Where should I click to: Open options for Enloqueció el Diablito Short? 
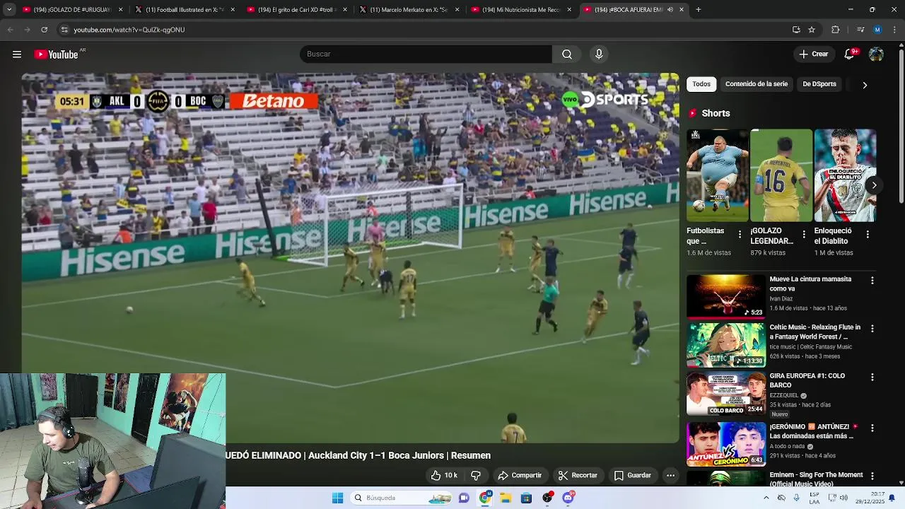click(868, 234)
